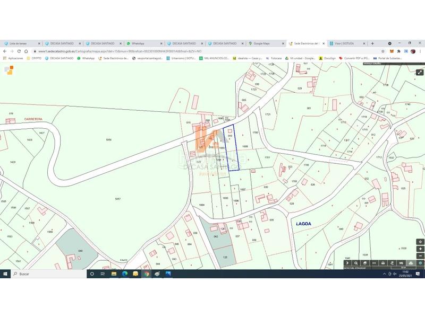Open a new browser tab
The width and height of the screenshot is (425, 318).
pos(372,43)
